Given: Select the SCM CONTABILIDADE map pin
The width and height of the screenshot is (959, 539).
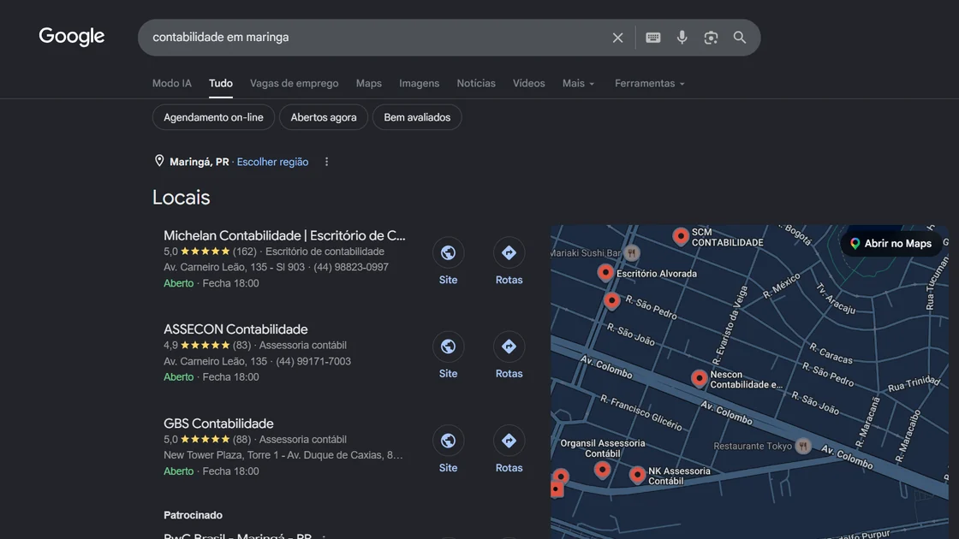Looking at the screenshot, I should [680, 236].
